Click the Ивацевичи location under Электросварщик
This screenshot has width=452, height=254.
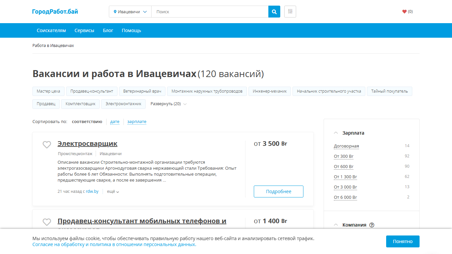111,154
